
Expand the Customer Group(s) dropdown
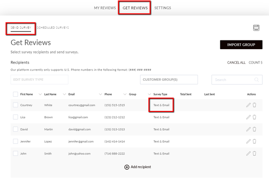point(169,79)
